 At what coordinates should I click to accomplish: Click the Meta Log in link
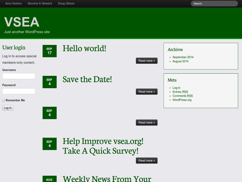click(x=176, y=88)
